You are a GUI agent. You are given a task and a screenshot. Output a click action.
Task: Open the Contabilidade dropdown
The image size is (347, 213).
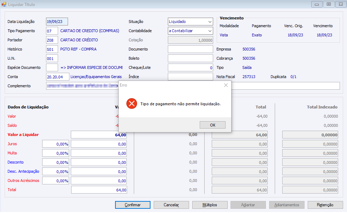(190, 31)
